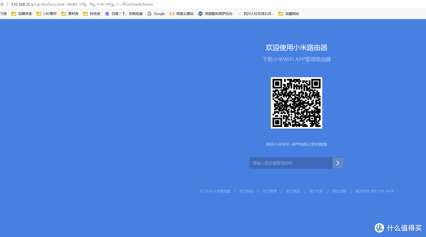Click the © 2020 小米路由器 copyright text

(215, 191)
